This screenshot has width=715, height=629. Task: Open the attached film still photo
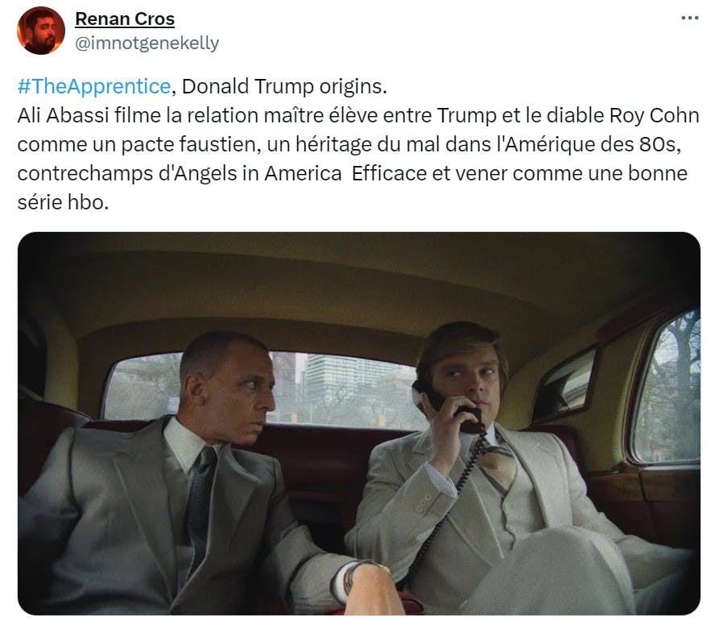click(x=359, y=424)
